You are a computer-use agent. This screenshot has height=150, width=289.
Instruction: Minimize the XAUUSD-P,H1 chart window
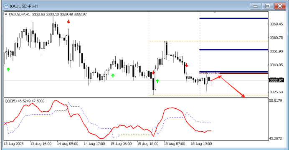coord(256,6)
